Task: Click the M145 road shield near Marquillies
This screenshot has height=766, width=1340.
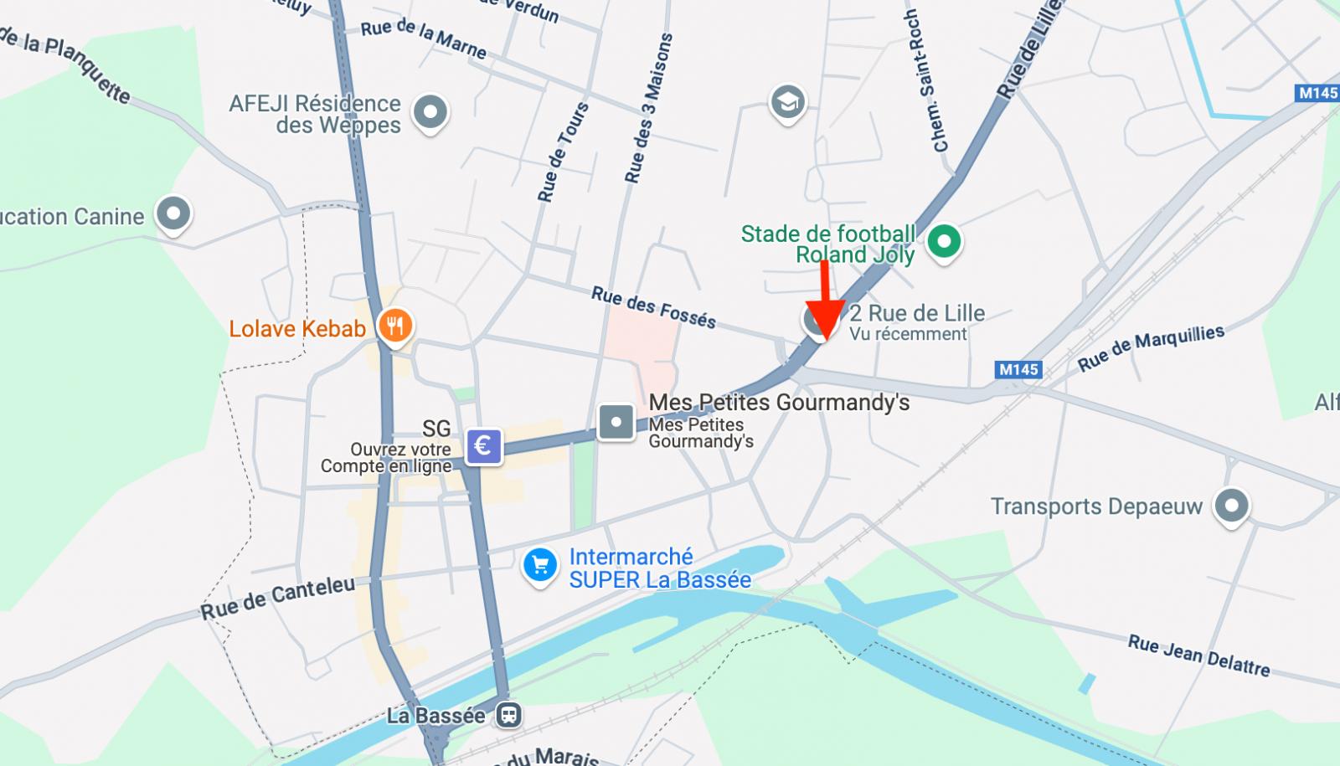Action: point(1019,370)
